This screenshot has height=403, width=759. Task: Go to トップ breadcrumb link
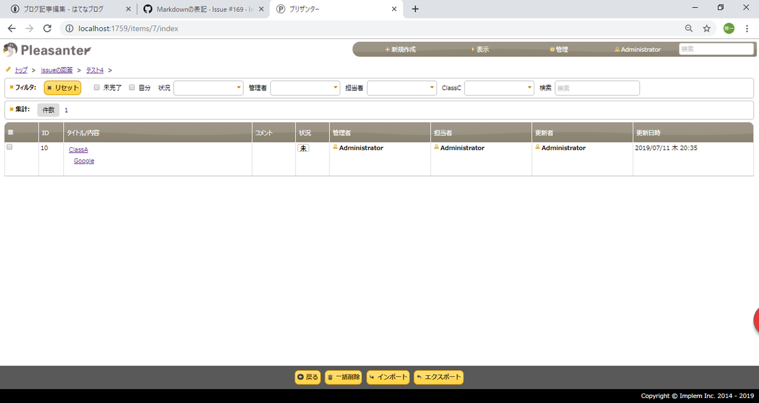point(21,70)
